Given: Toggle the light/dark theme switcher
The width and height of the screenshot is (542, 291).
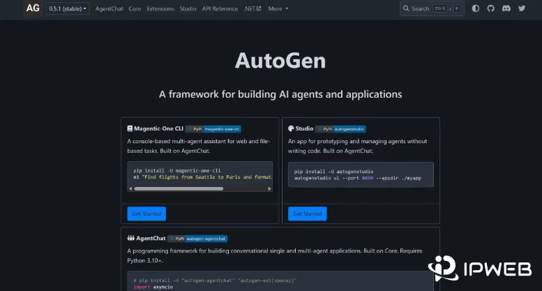Looking at the screenshot, I should click(x=476, y=8).
